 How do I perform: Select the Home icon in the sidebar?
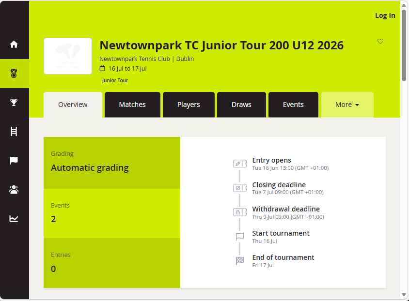[x=14, y=44]
